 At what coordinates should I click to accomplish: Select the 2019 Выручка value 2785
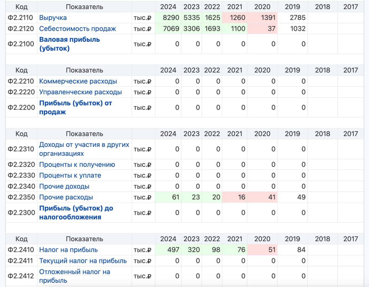tap(297, 18)
